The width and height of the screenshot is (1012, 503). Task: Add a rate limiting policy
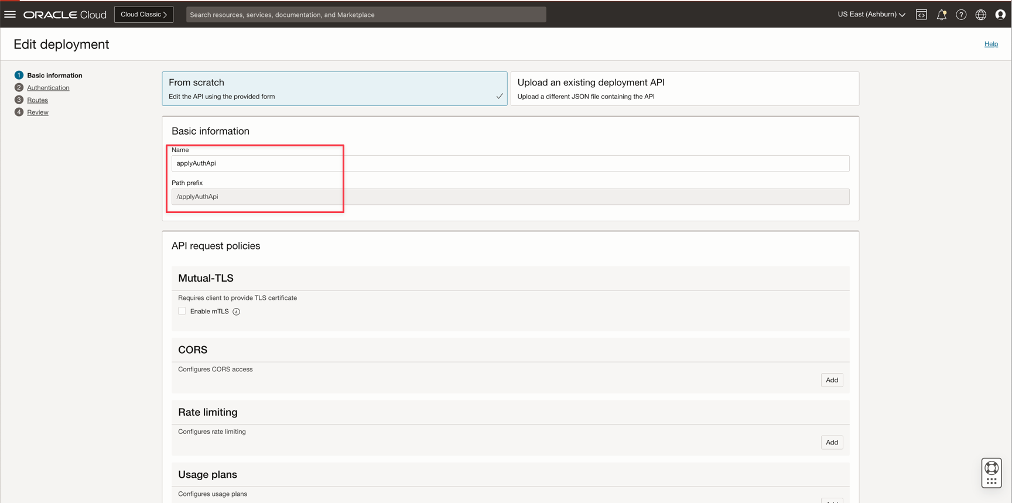pyautogui.click(x=832, y=443)
